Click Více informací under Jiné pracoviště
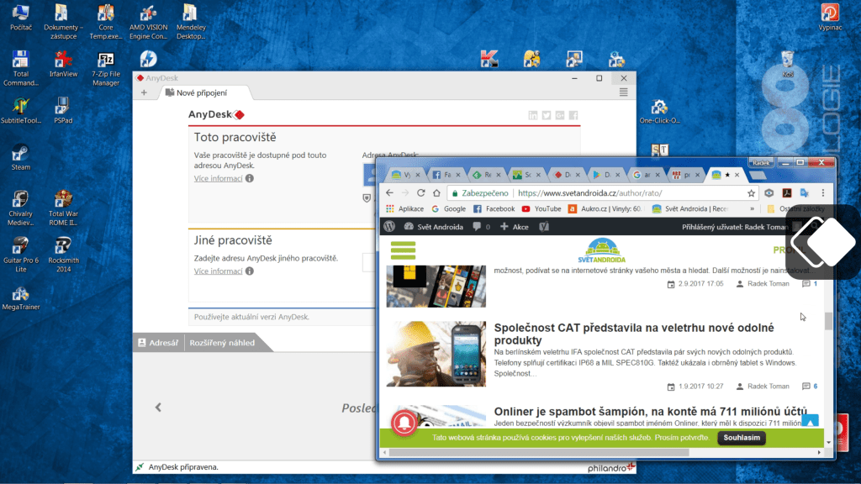Viewport: 861px width, 484px height. [x=218, y=271]
